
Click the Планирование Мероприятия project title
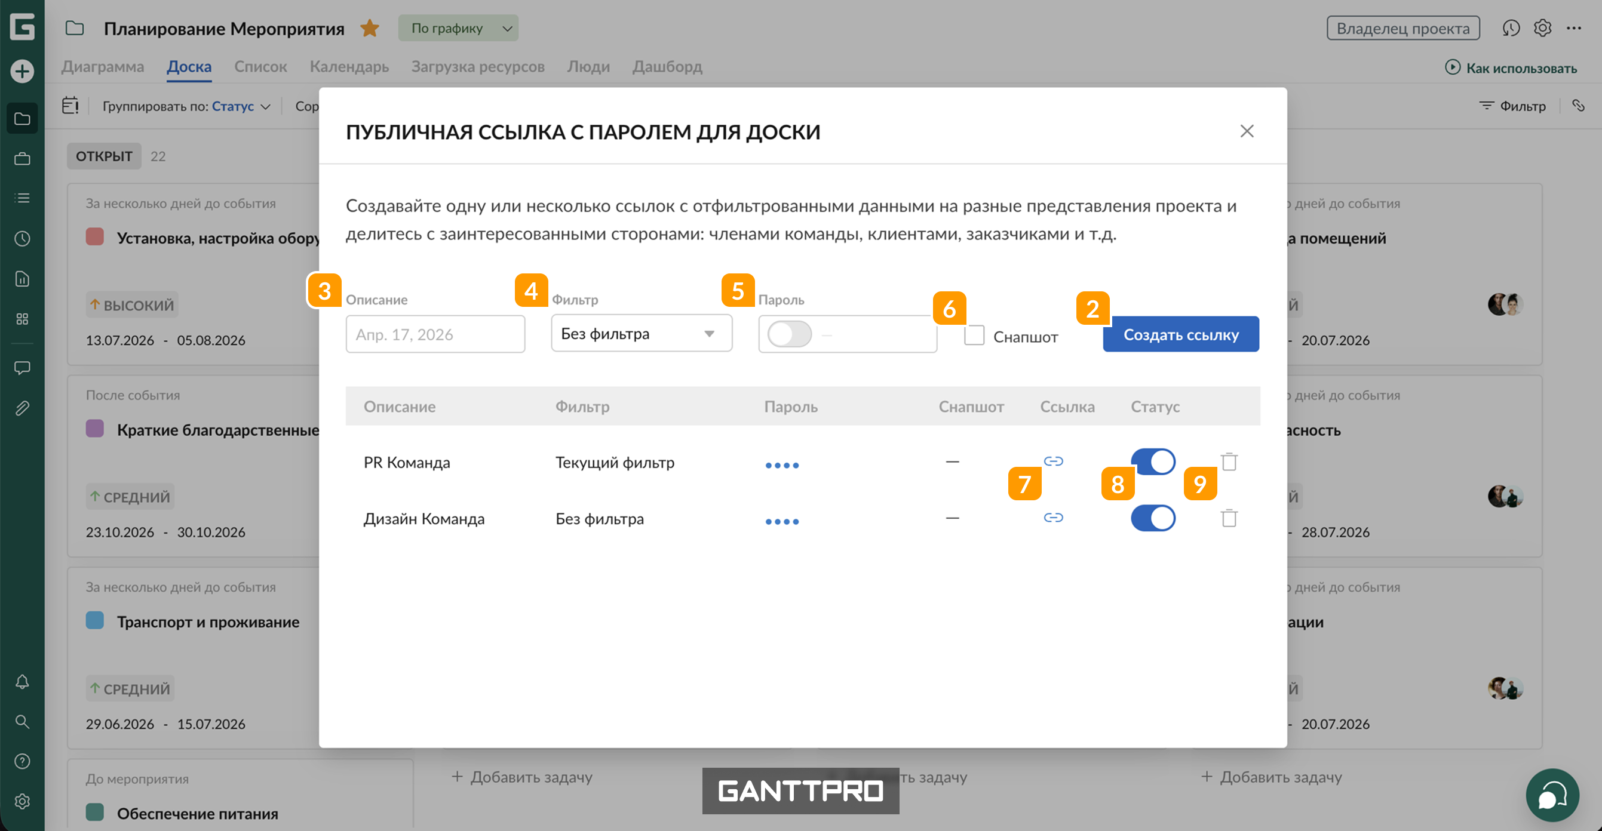point(224,29)
